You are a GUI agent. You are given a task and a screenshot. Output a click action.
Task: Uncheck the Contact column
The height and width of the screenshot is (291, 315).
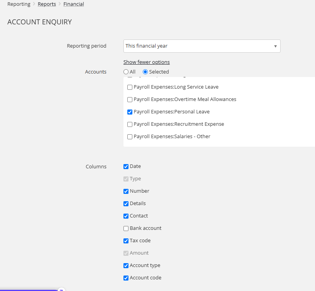coord(126,216)
